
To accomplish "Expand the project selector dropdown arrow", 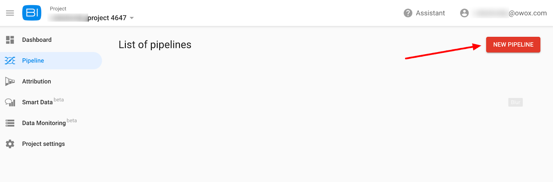I will 132,18.
